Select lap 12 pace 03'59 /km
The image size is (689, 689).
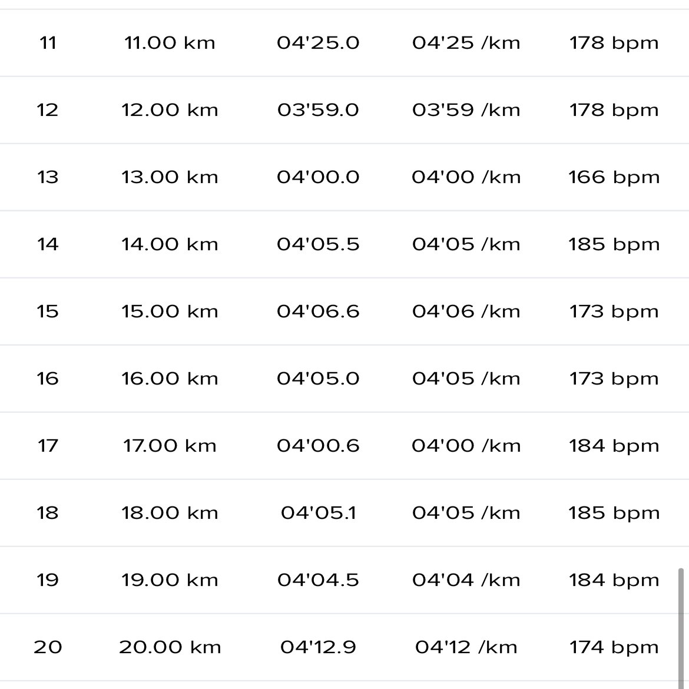click(x=466, y=110)
